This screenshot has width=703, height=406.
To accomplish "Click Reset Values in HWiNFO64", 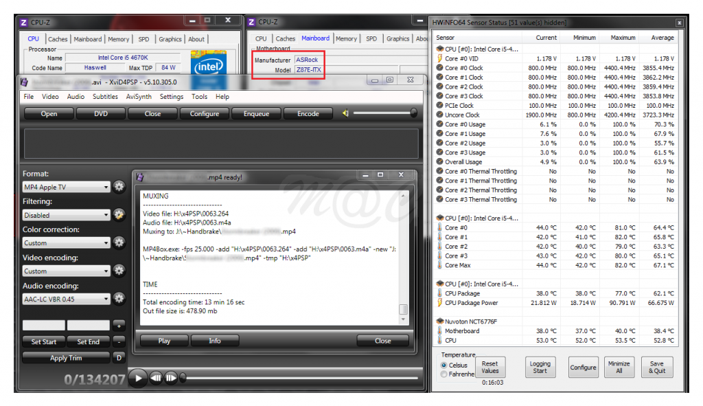I will pos(489,367).
